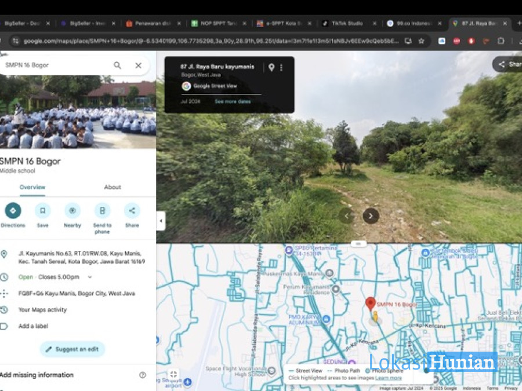Save the place with the Save icon
The width and height of the screenshot is (522, 391).
(42, 210)
